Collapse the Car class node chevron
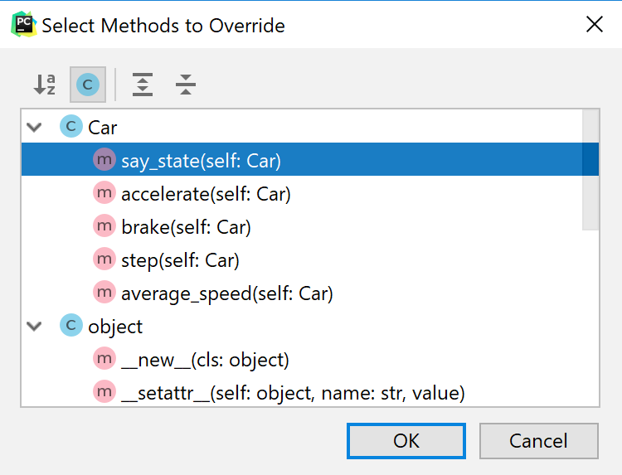The width and height of the screenshot is (622, 475). point(34,128)
